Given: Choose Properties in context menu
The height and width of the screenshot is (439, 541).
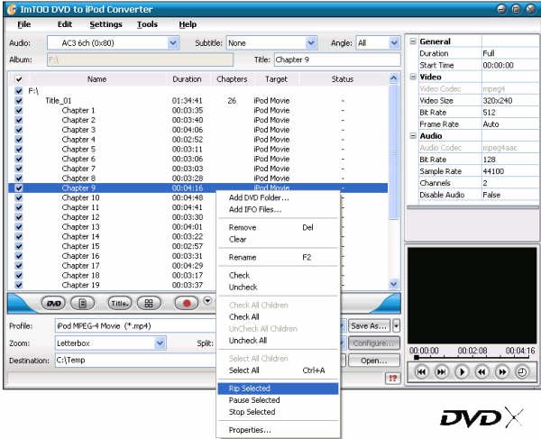Looking at the screenshot, I should [x=278, y=430].
